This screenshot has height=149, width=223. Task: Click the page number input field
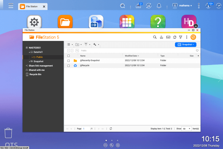click(x=86, y=129)
